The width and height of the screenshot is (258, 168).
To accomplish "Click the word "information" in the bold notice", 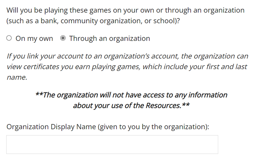I will pos(208,95).
